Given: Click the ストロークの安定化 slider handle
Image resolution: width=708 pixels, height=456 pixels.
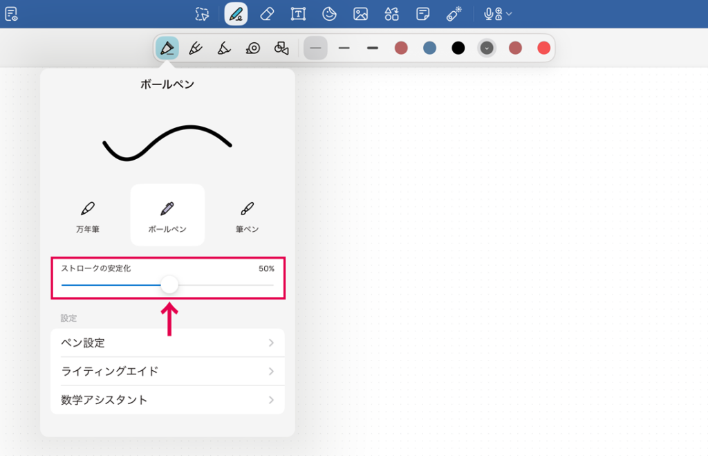Looking at the screenshot, I should click(169, 285).
